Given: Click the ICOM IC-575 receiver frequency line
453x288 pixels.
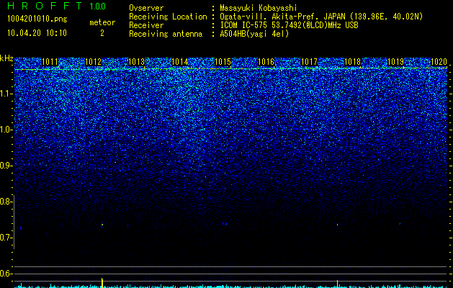Looking at the screenshot, I should tap(289, 25).
